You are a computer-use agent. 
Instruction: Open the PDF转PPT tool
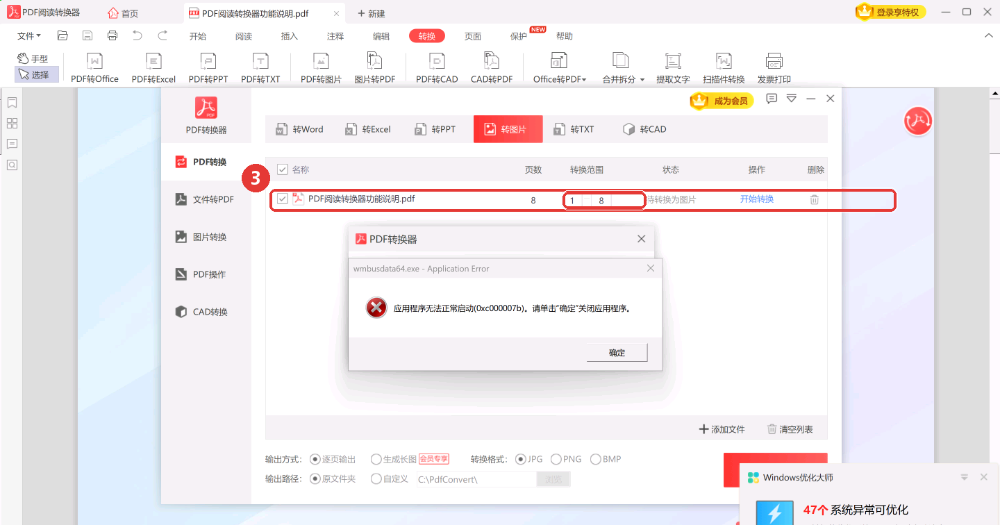click(x=208, y=68)
